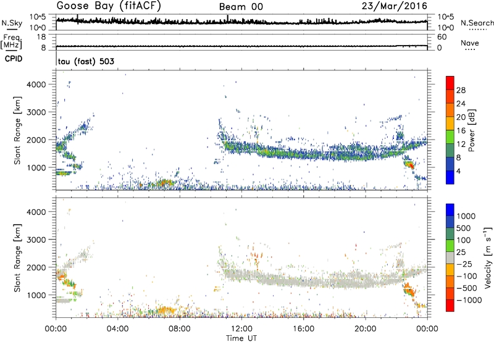
Task: Pick the red top segment of the Power color bar
Action: (x=450, y=83)
